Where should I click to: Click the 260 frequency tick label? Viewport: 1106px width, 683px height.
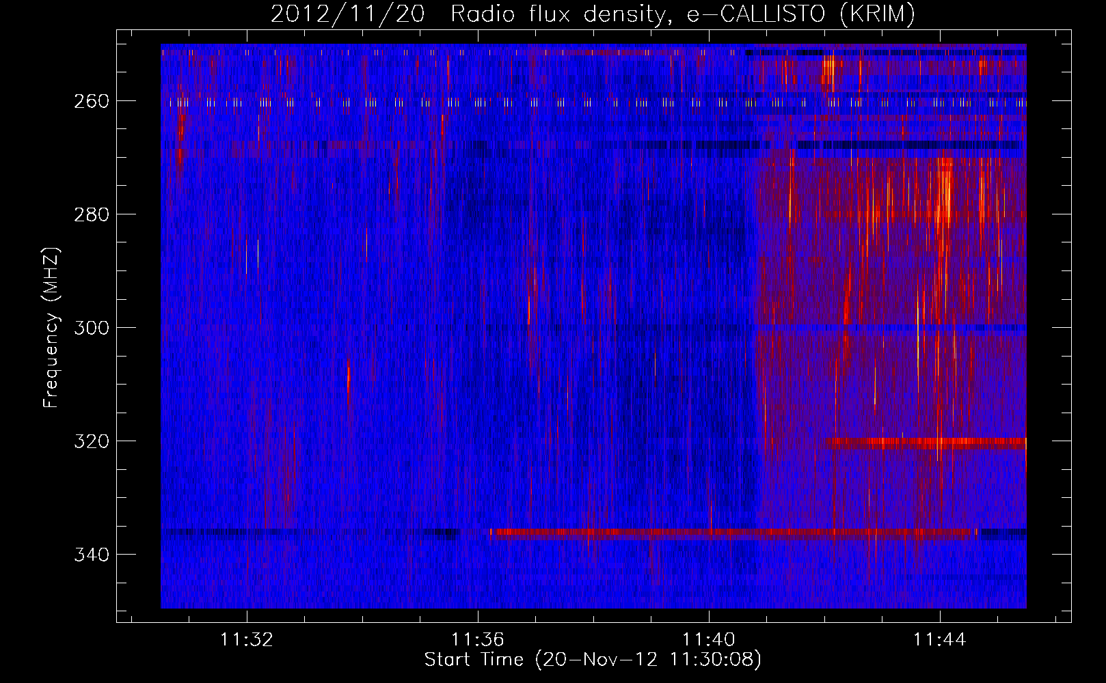point(92,101)
